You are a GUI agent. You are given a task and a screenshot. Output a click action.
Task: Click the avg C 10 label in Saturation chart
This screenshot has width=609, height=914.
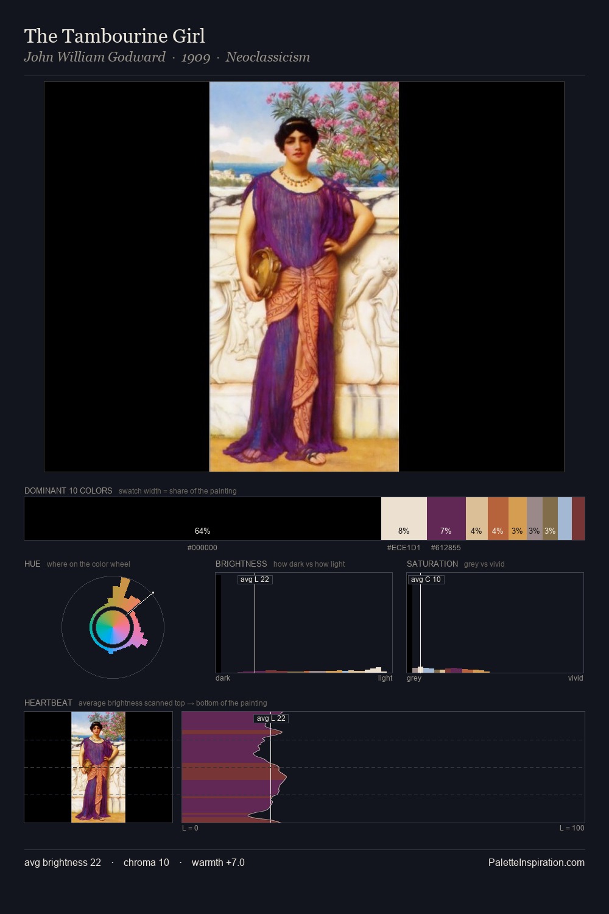point(426,579)
